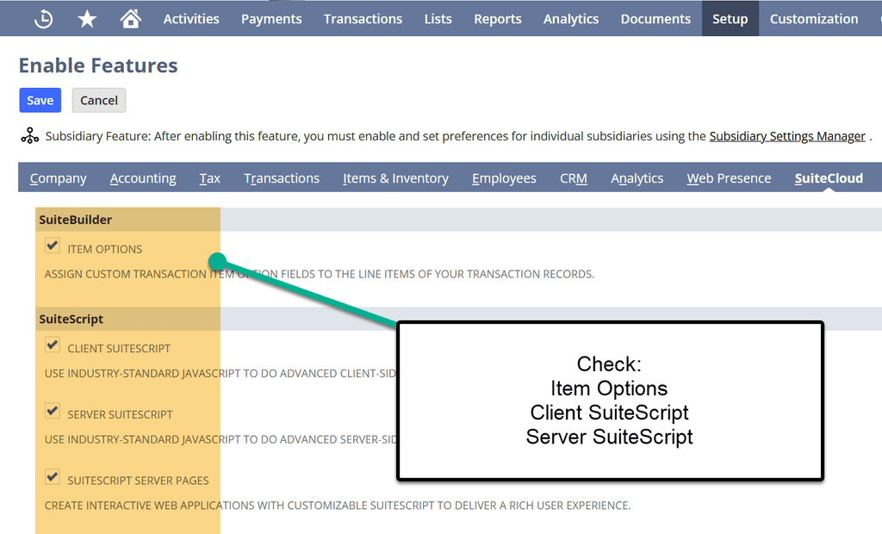Uncheck the Item Options checkbox
Screen dimensions: 882x534
pos(53,246)
